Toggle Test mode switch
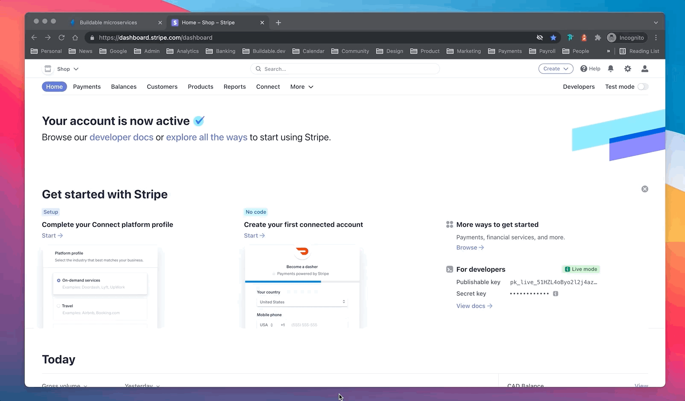Viewport: 685px width, 401px height. click(x=643, y=87)
